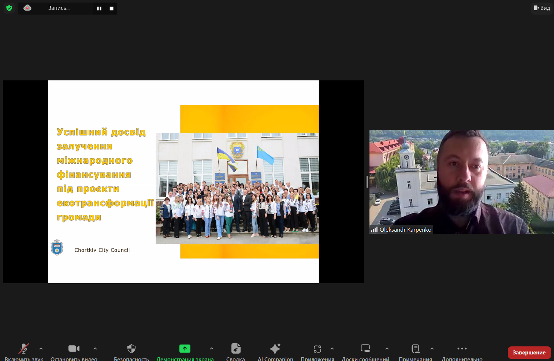The width and height of the screenshot is (554, 361).
Task: Open the Приложения apps icon
Action: [x=317, y=349]
